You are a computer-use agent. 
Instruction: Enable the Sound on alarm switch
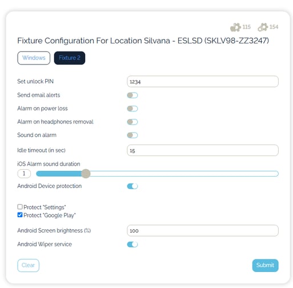click(x=133, y=135)
